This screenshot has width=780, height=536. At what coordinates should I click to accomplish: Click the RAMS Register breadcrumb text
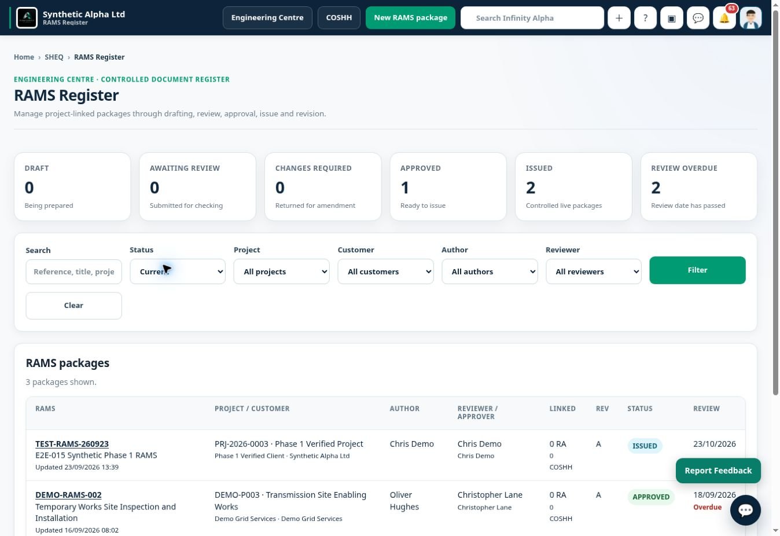point(99,57)
